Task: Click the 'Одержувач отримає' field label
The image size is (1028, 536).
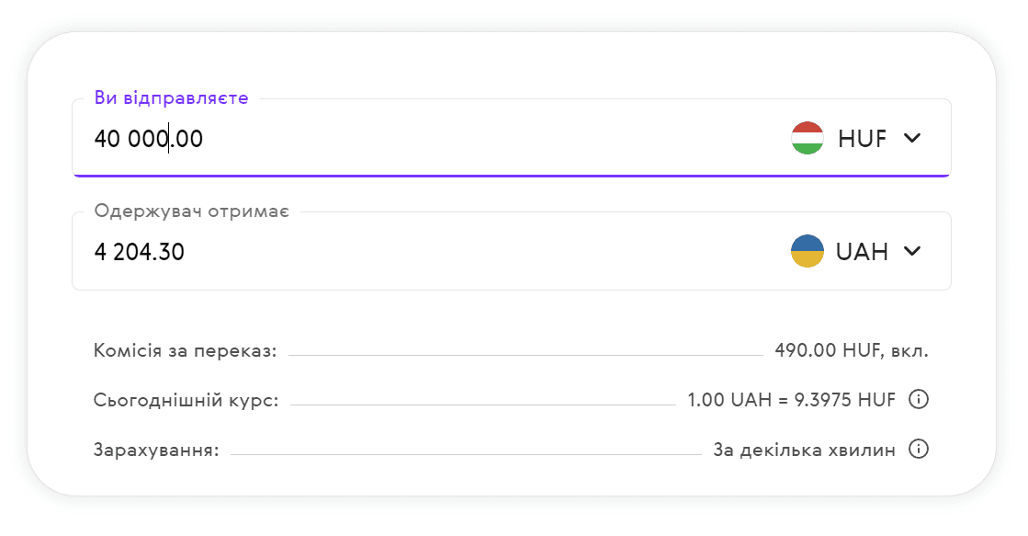Action: pos(192,212)
